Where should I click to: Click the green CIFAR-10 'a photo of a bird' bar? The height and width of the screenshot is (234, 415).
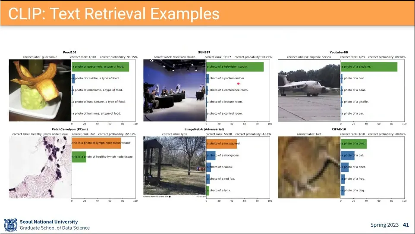[354, 144]
